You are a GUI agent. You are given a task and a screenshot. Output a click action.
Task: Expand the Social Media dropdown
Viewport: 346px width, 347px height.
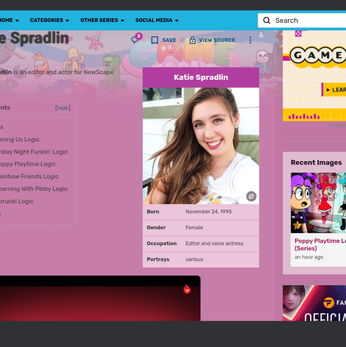point(157,20)
